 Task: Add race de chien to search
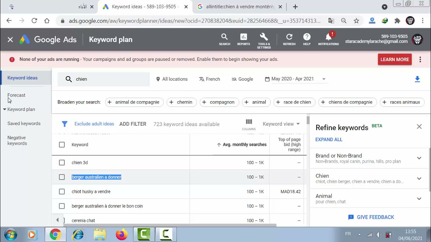pyautogui.click(x=295, y=102)
